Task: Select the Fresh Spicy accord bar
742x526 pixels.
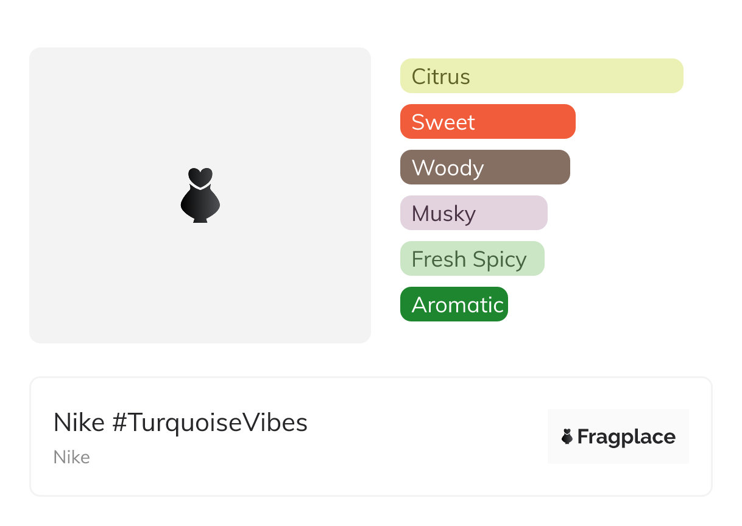Action: (472, 259)
